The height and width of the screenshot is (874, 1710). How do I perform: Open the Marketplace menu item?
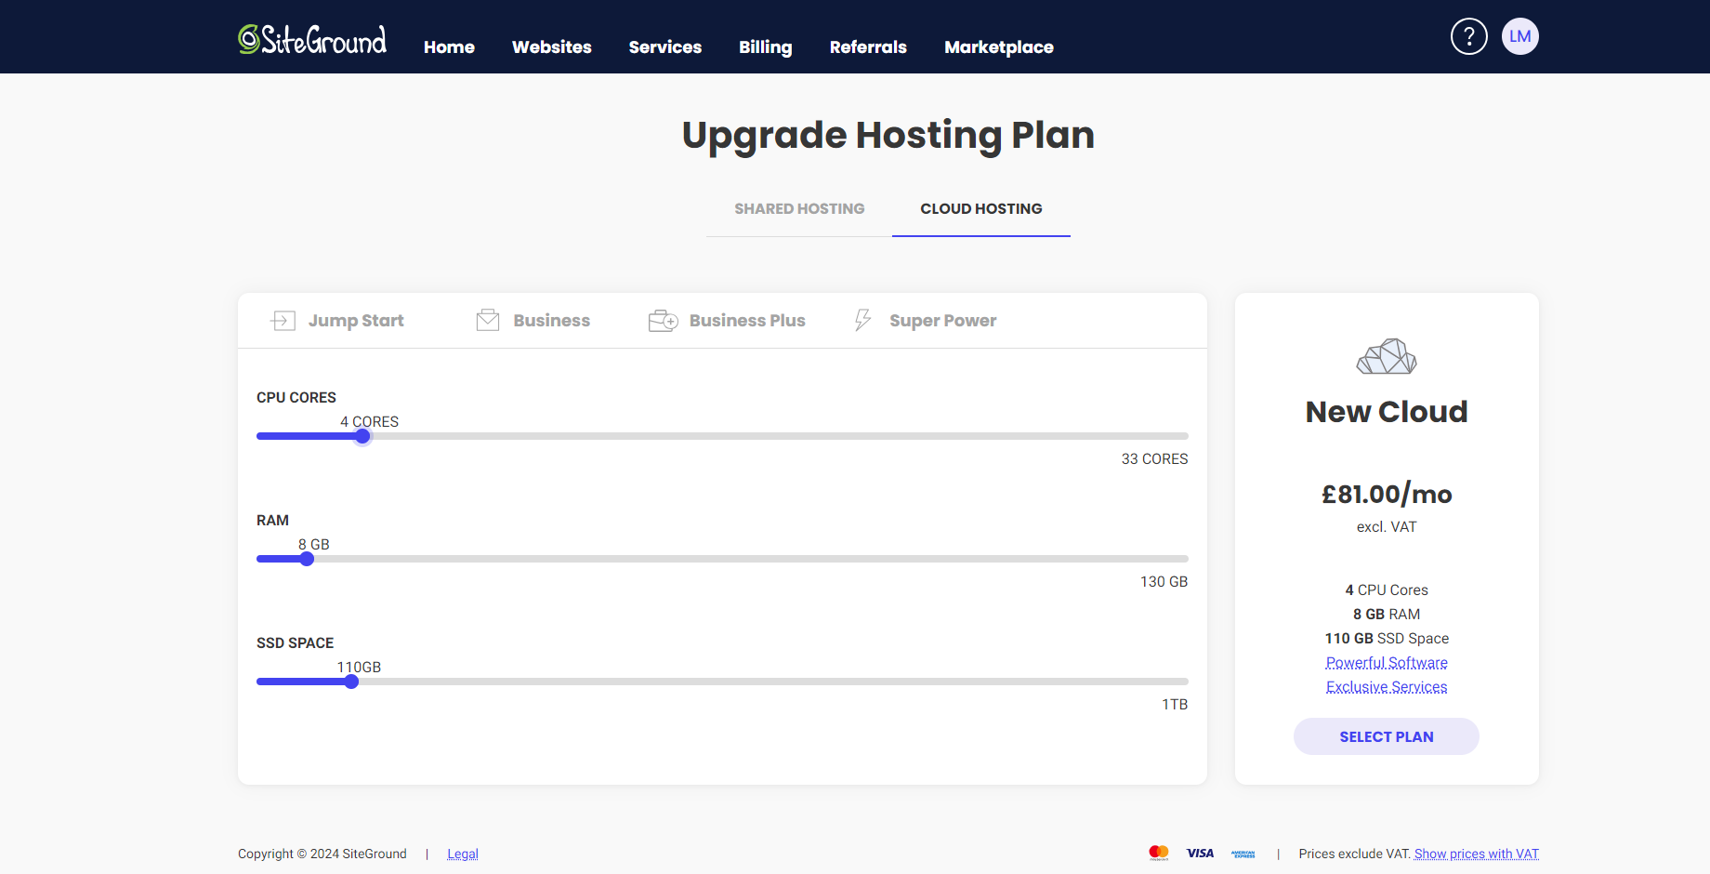pos(998,46)
